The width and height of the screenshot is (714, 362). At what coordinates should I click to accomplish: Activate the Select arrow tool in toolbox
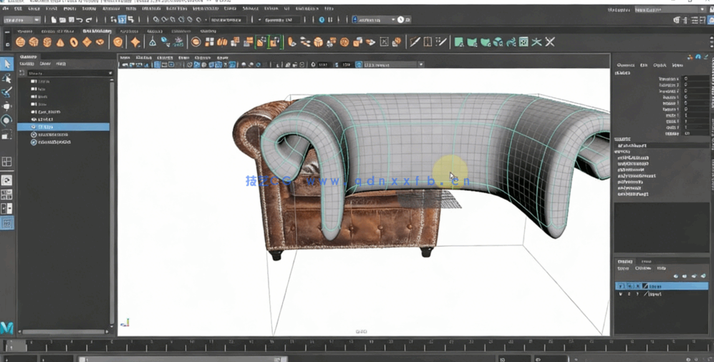[6, 64]
